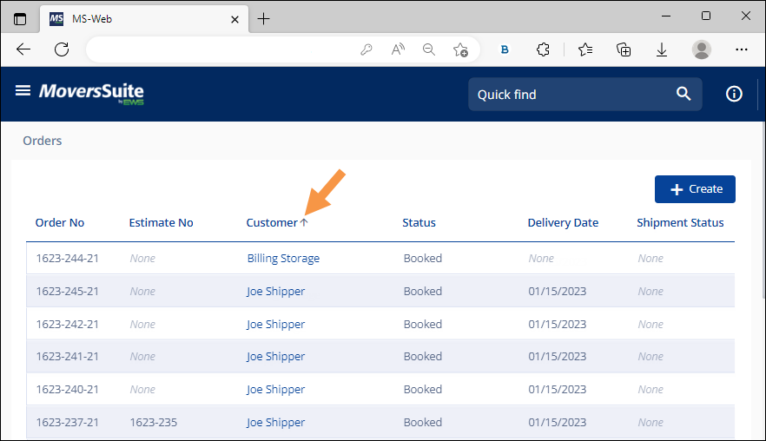Click the Orders page heading
The height and width of the screenshot is (441, 766).
43,141
